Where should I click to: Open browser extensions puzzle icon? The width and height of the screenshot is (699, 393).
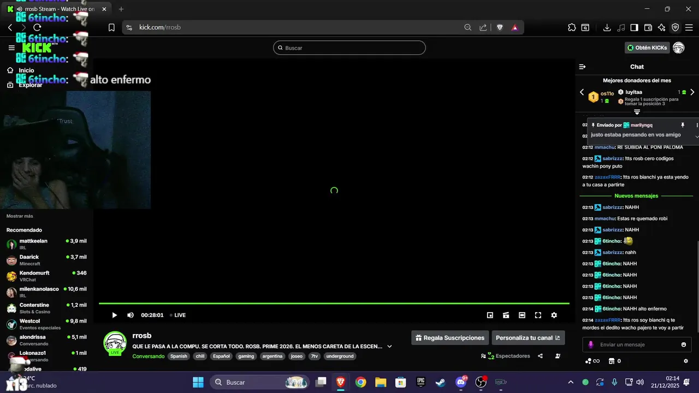pyautogui.click(x=572, y=27)
